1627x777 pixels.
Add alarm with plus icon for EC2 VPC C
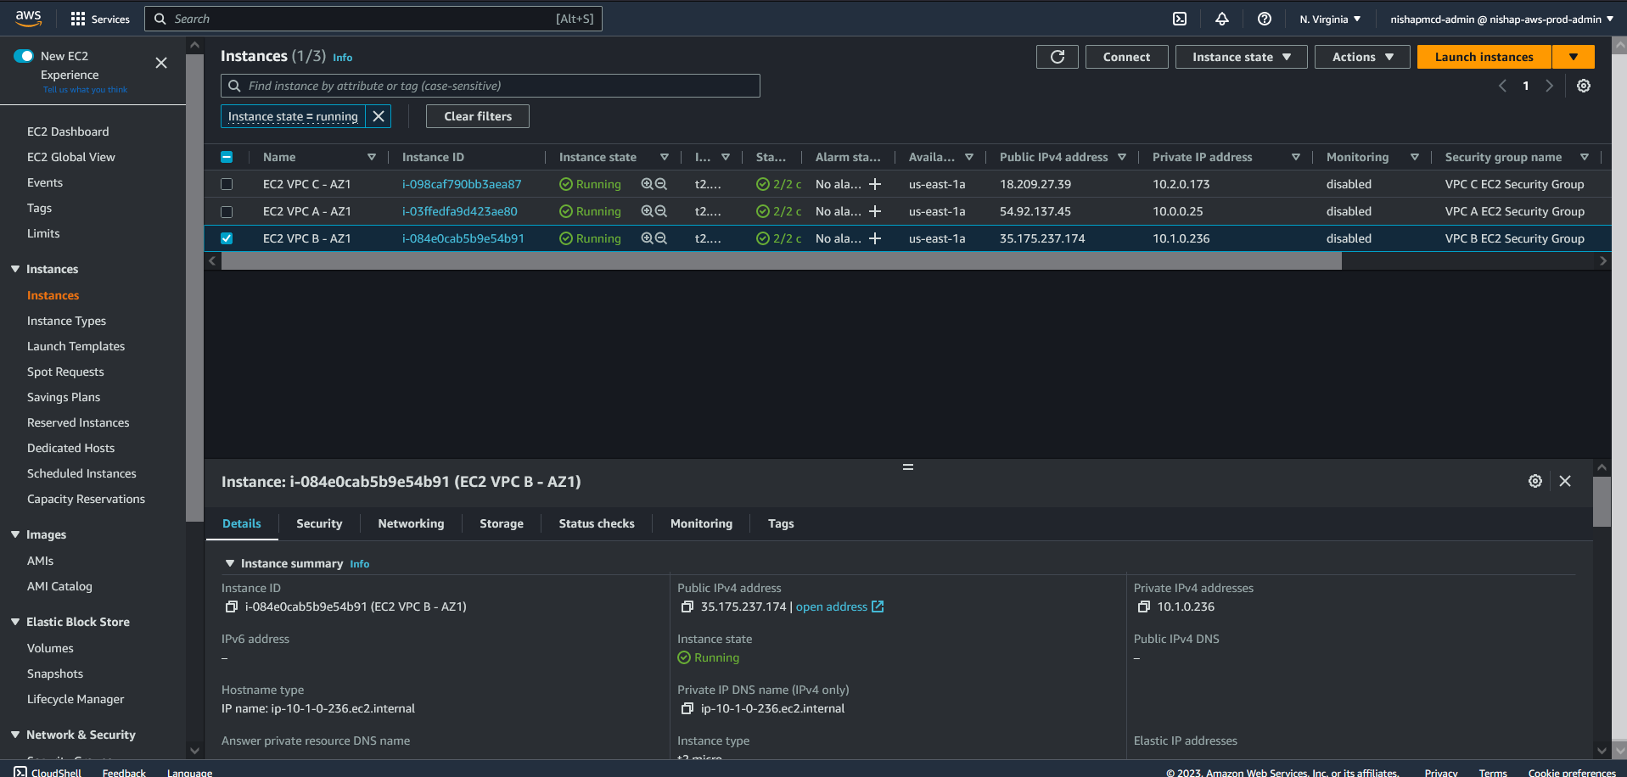pyautogui.click(x=875, y=184)
